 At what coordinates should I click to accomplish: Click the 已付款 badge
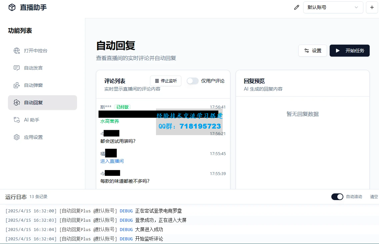(x=122, y=107)
